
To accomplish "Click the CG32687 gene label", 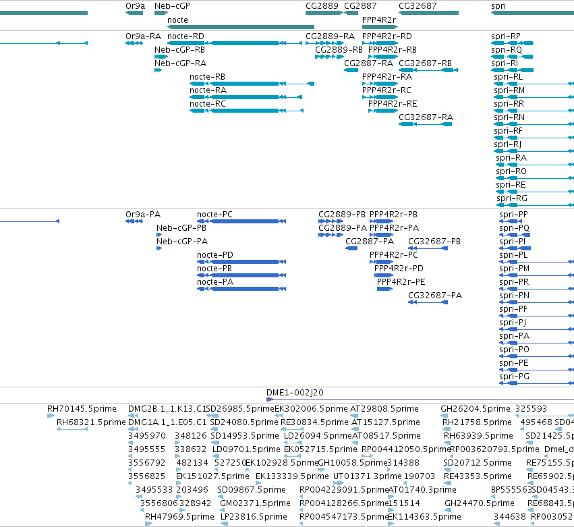I will point(418,6).
